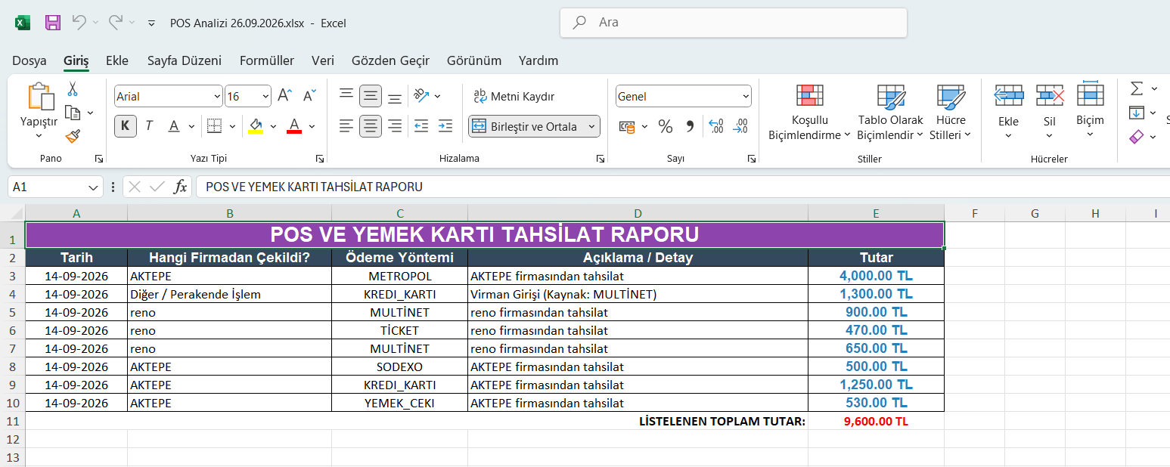Switch to Gözden Geçir tab

pyautogui.click(x=390, y=60)
